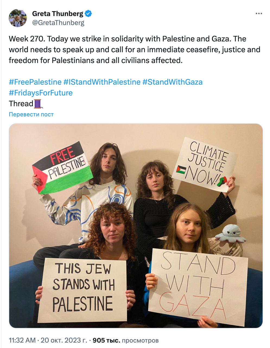Click the This Jew Stands With Palestine sign

click(x=82, y=290)
